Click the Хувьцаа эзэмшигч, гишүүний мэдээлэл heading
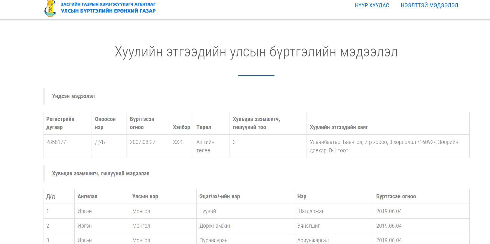Viewport: 490px width, 244px height. [101, 174]
